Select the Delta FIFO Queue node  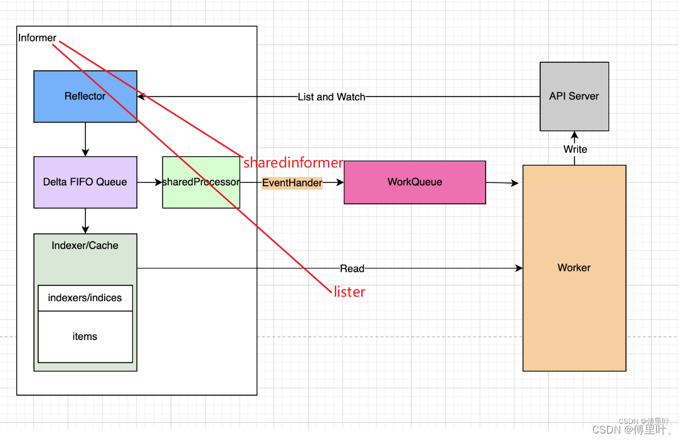pyautogui.click(x=85, y=183)
